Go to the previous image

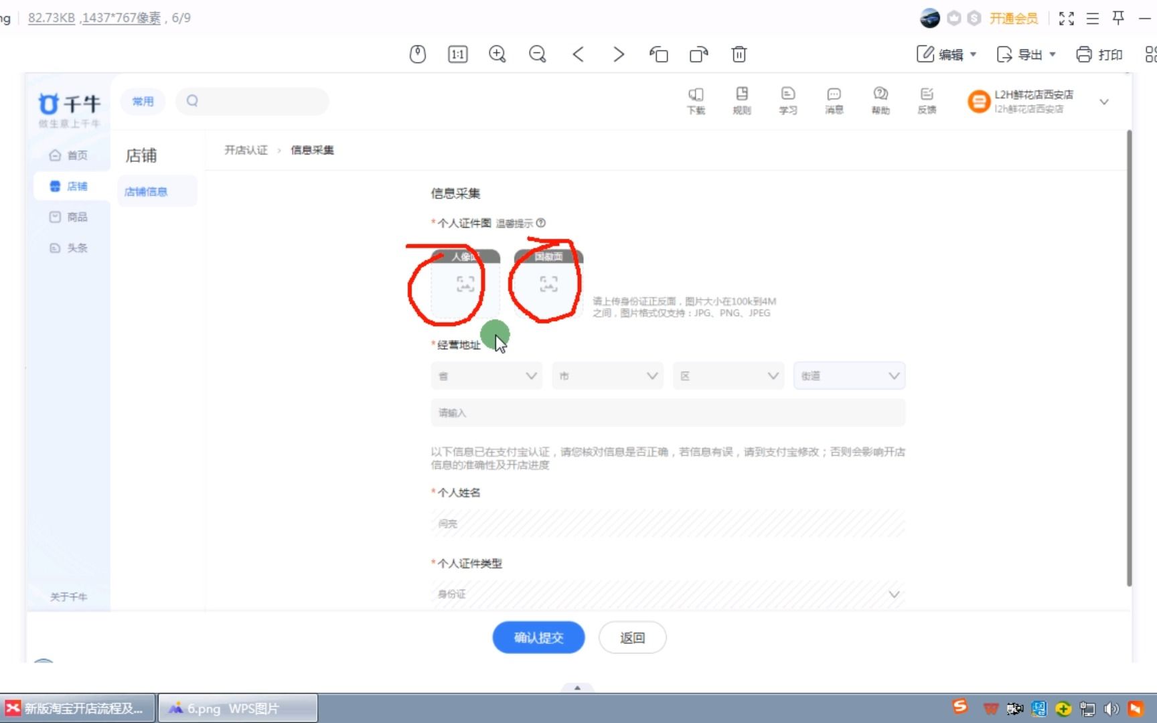pyautogui.click(x=578, y=54)
